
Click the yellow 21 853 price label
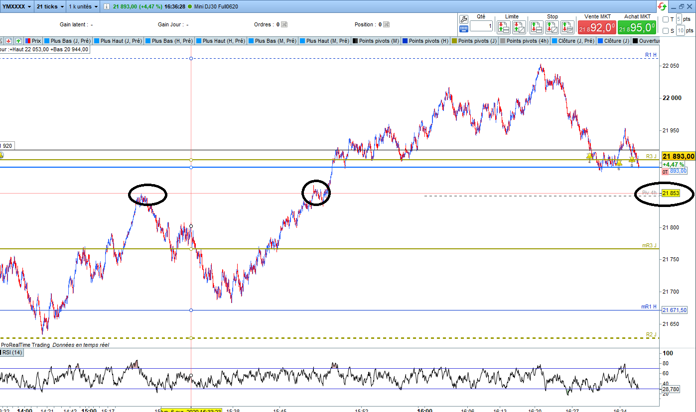click(x=671, y=193)
